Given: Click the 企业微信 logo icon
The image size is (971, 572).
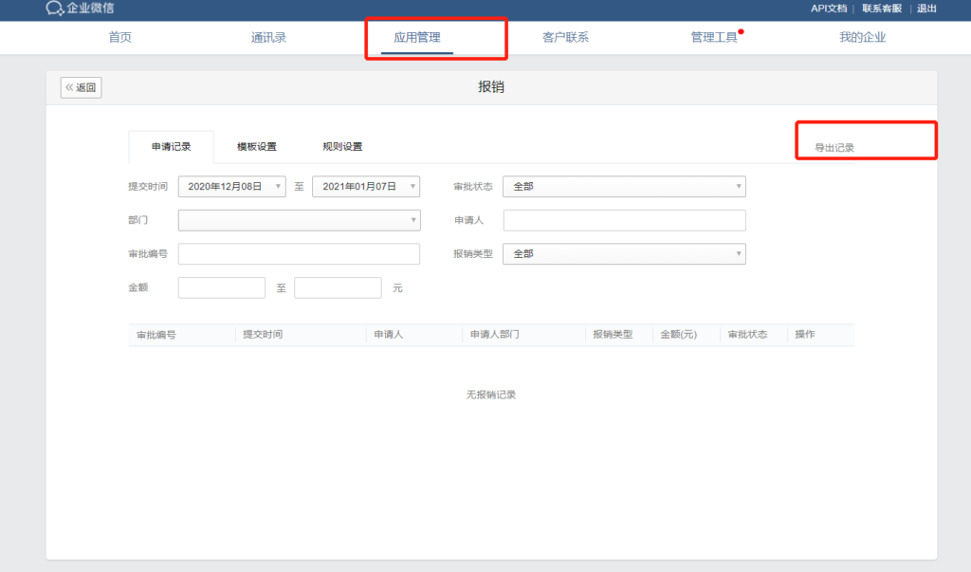Looking at the screenshot, I should pos(54,8).
